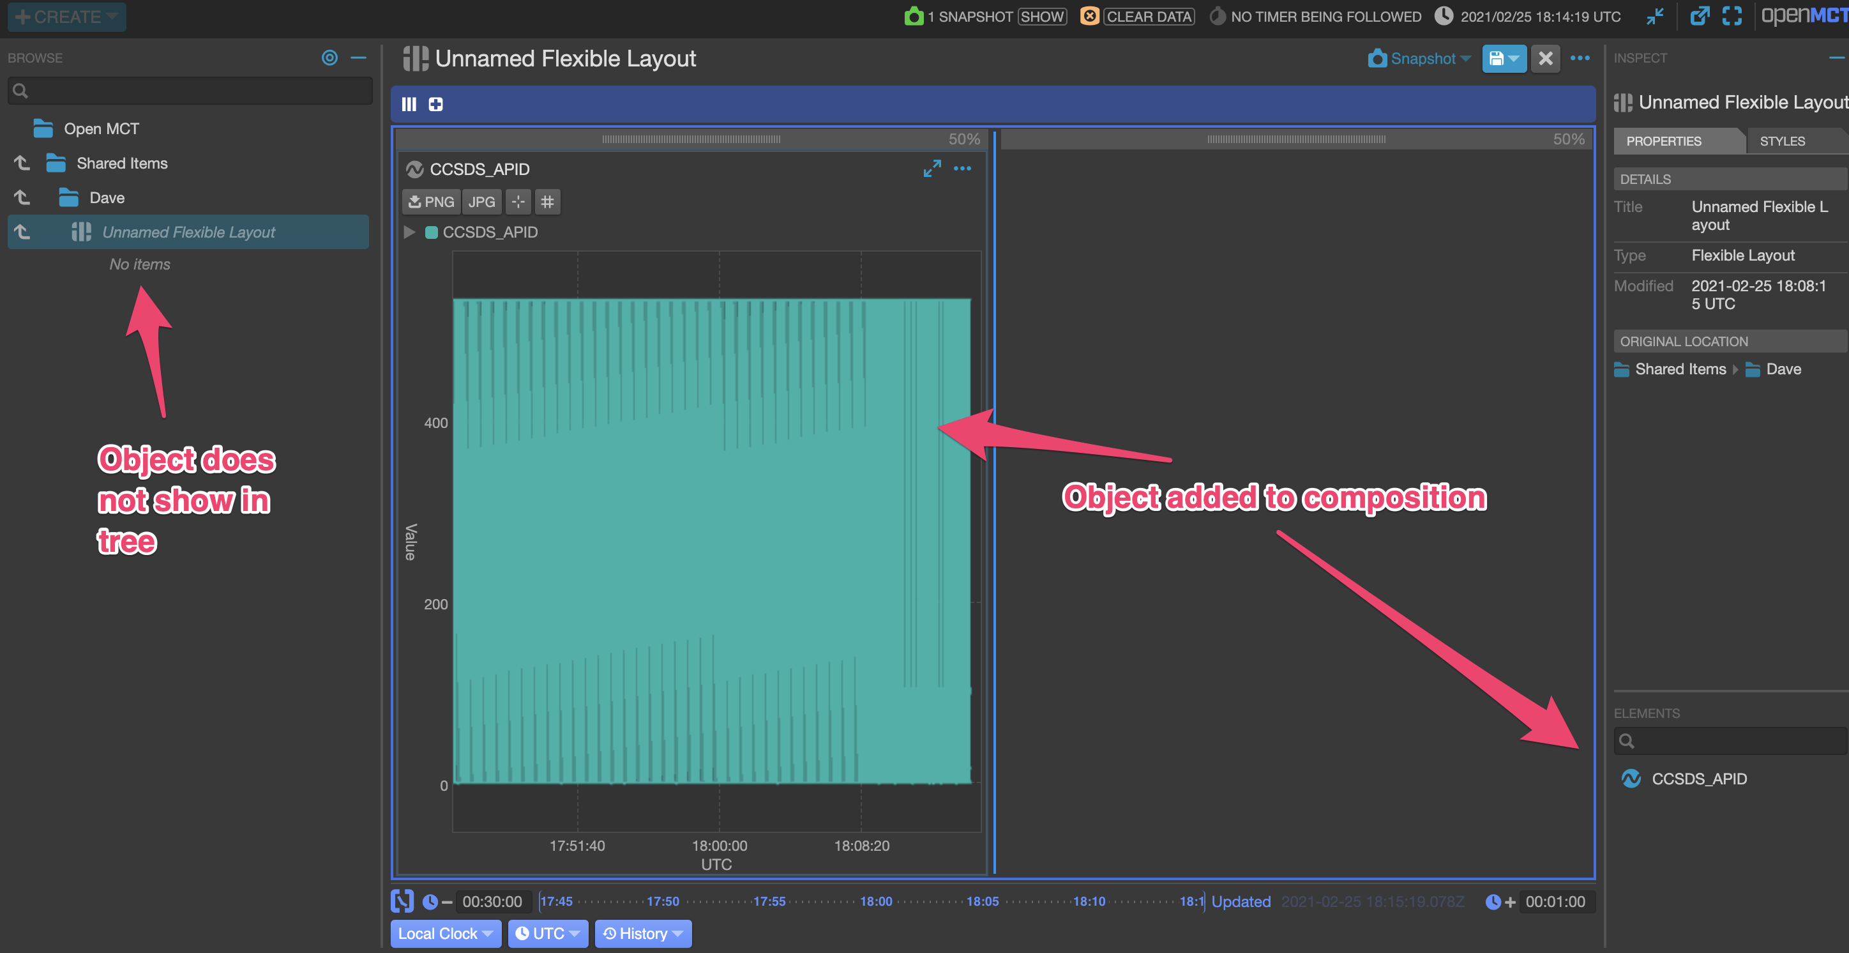Click the Dave original location link
1849x953 pixels.
[1773, 369]
